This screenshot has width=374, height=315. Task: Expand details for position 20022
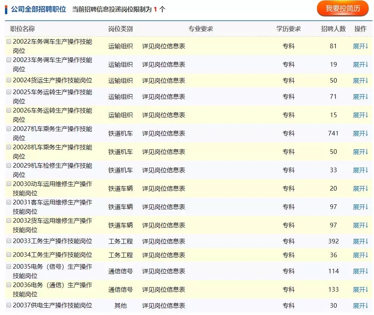360,46
